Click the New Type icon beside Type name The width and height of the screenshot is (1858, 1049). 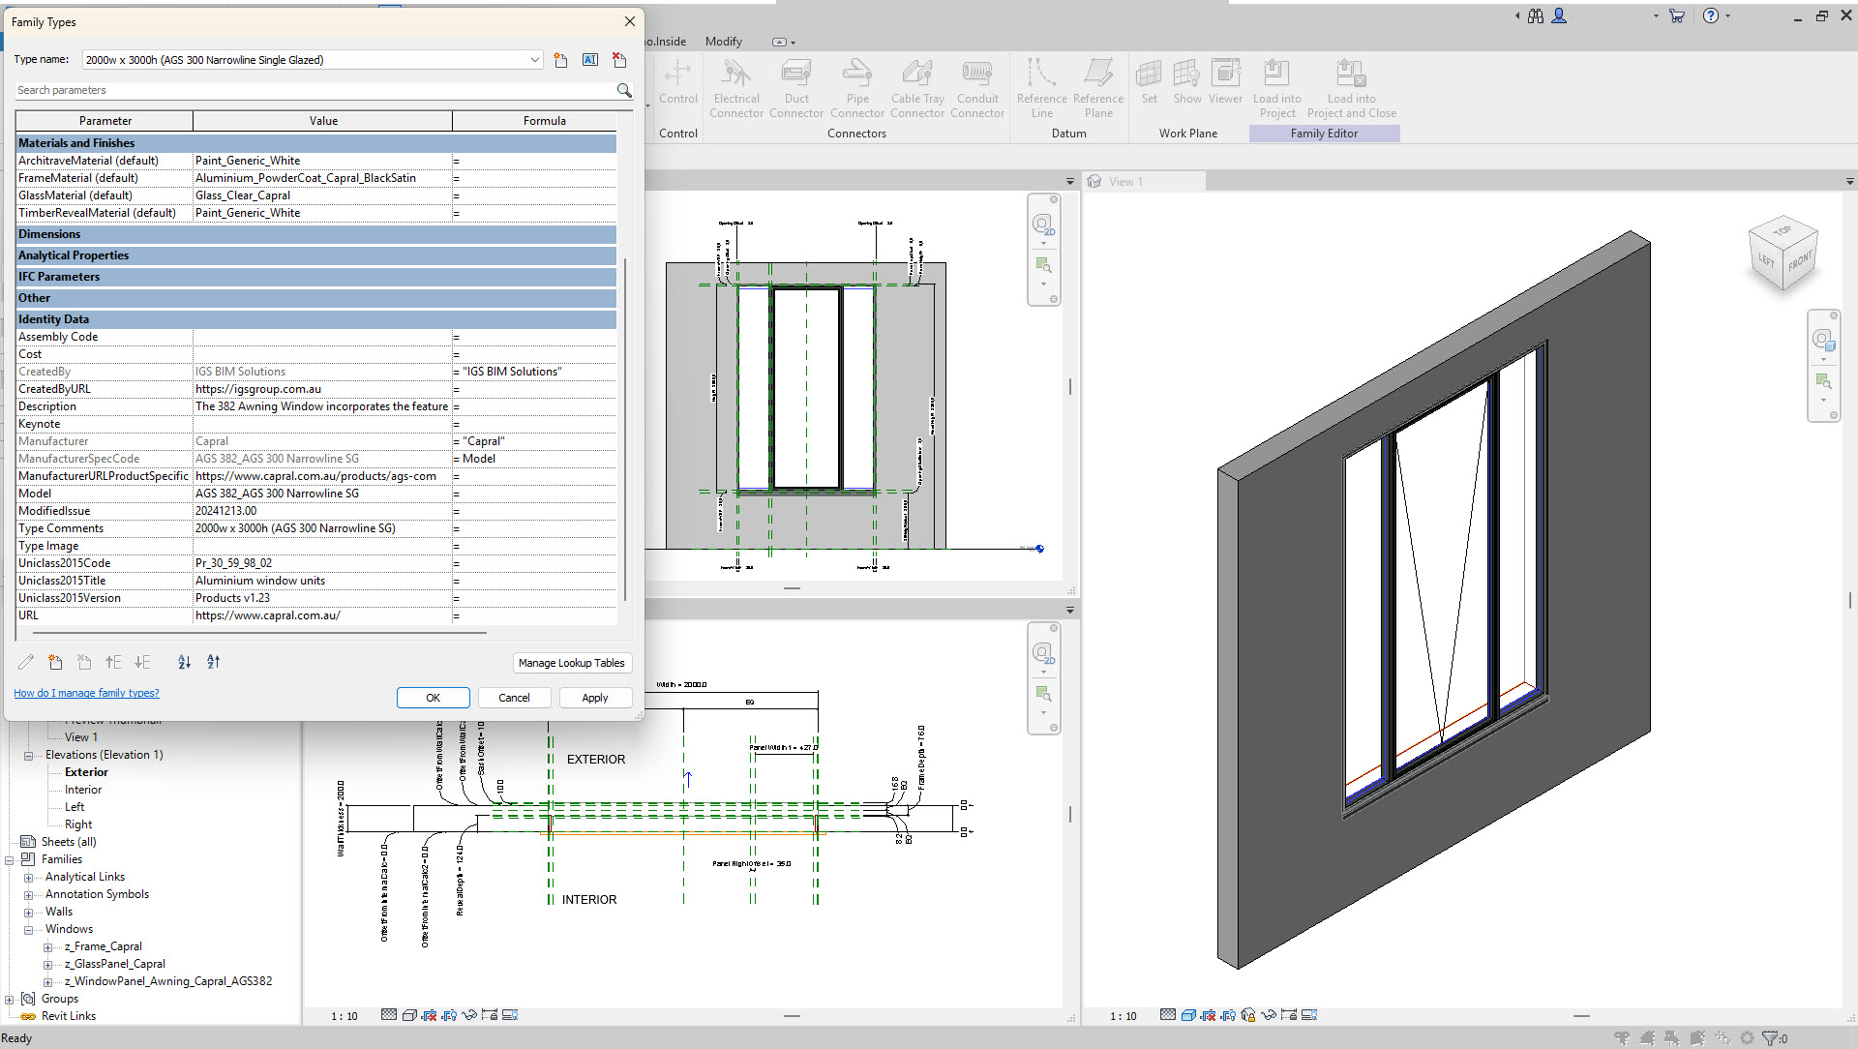pos(561,60)
